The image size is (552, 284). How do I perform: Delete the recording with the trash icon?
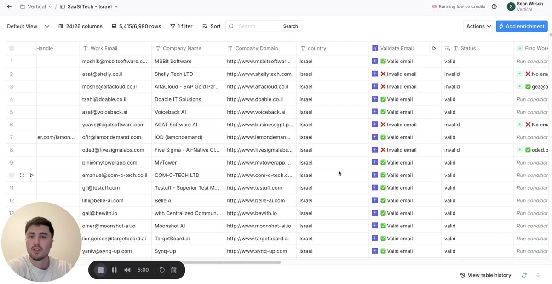[173, 270]
